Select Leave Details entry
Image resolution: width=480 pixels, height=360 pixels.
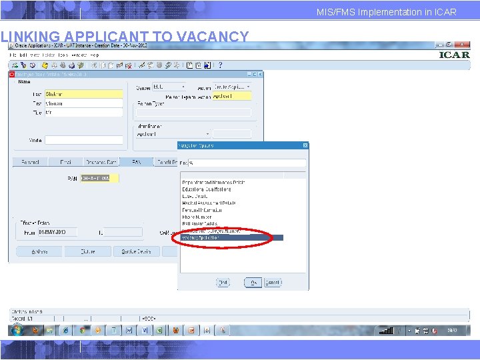click(x=195, y=196)
